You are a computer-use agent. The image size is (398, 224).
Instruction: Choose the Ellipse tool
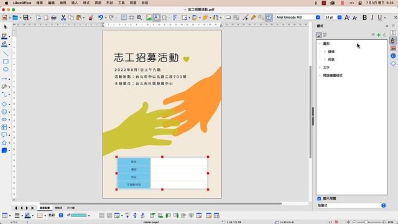pos(6,69)
